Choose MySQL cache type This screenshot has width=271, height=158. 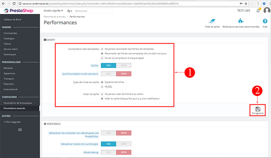click(102, 87)
